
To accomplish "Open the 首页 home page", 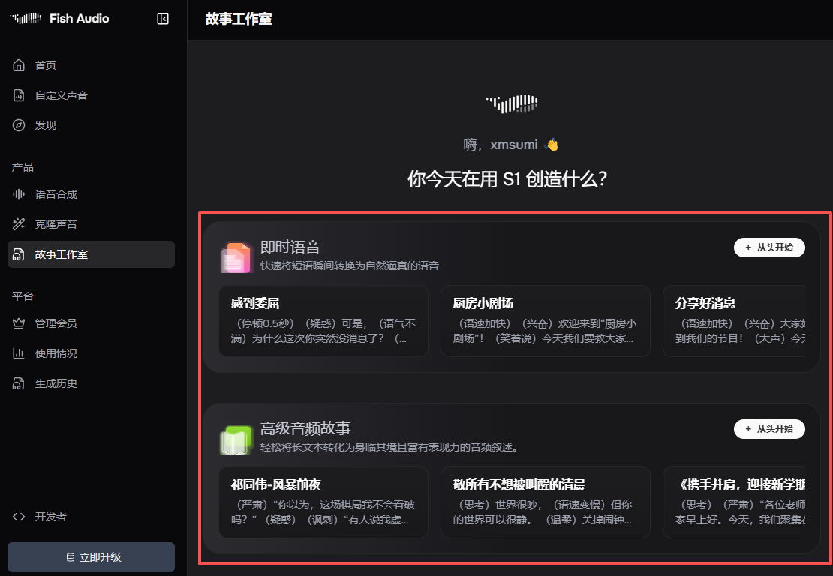I will point(45,65).
